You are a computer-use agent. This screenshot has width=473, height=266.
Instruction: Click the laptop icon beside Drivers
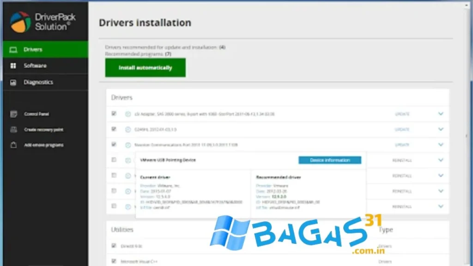[13, 50]
